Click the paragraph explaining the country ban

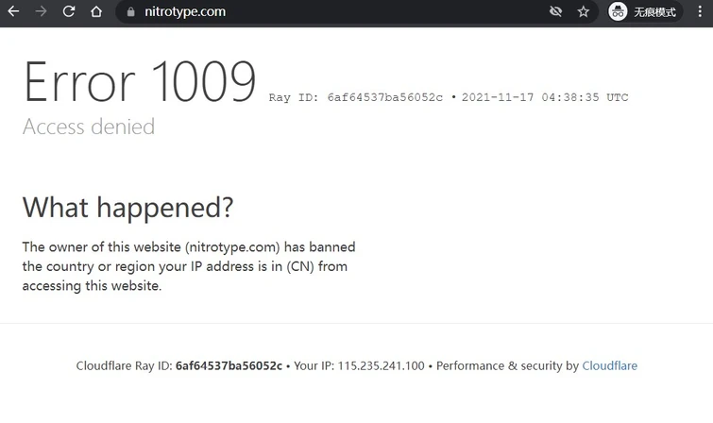coord(189,266)
